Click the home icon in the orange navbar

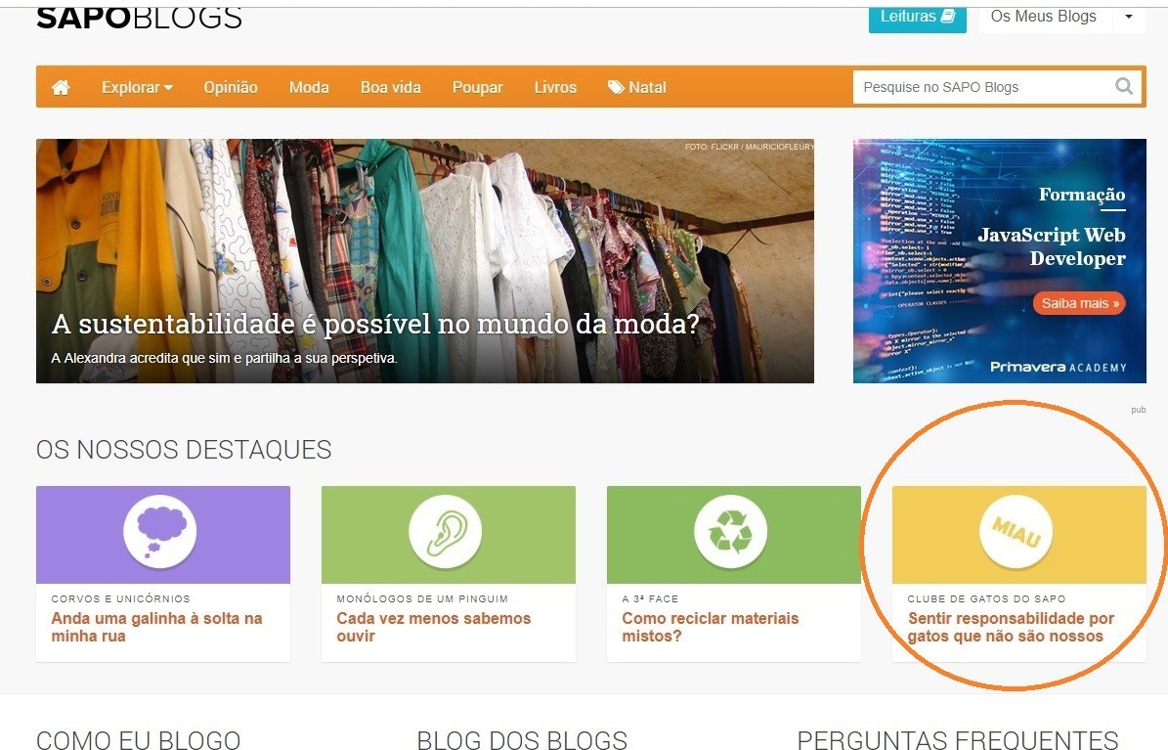pos(61,87)
